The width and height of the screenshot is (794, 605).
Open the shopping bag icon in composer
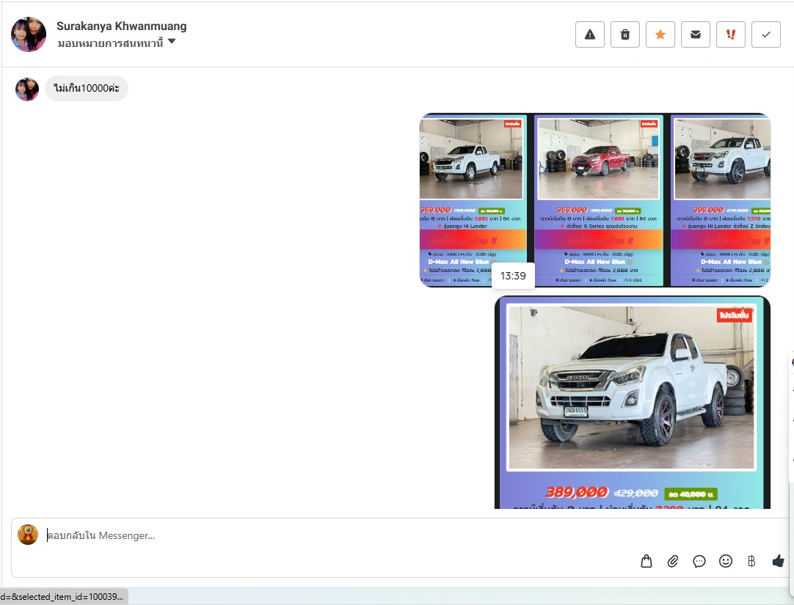pyautogui.click(x=647, y=561)
